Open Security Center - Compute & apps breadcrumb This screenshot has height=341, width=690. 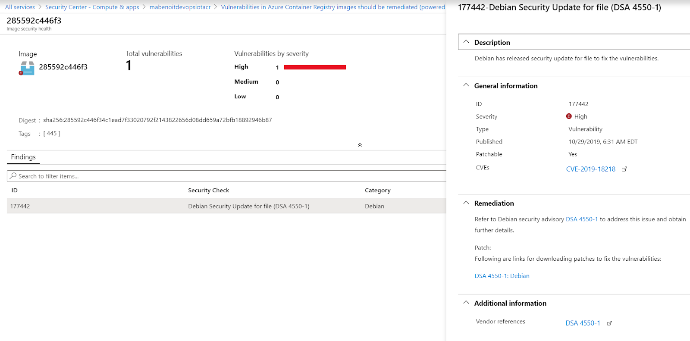92,7
